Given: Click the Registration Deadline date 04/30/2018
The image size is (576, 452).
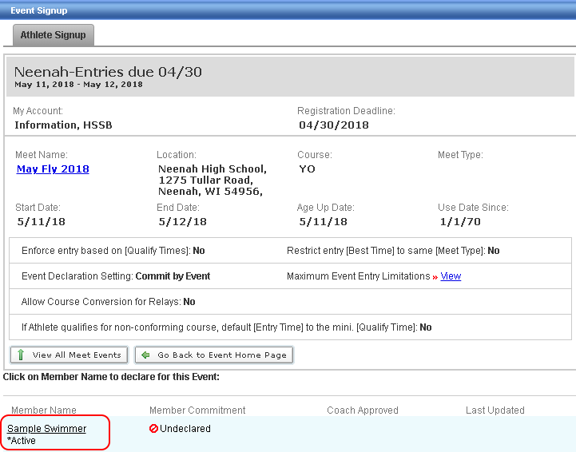Looking at the screenshot, I should (333, 125).
